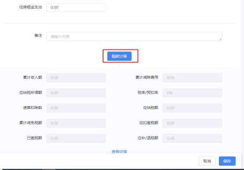Click the 累计收入额 label
Viewport: 244px width, 170px height.
click(x=33, y=78)
